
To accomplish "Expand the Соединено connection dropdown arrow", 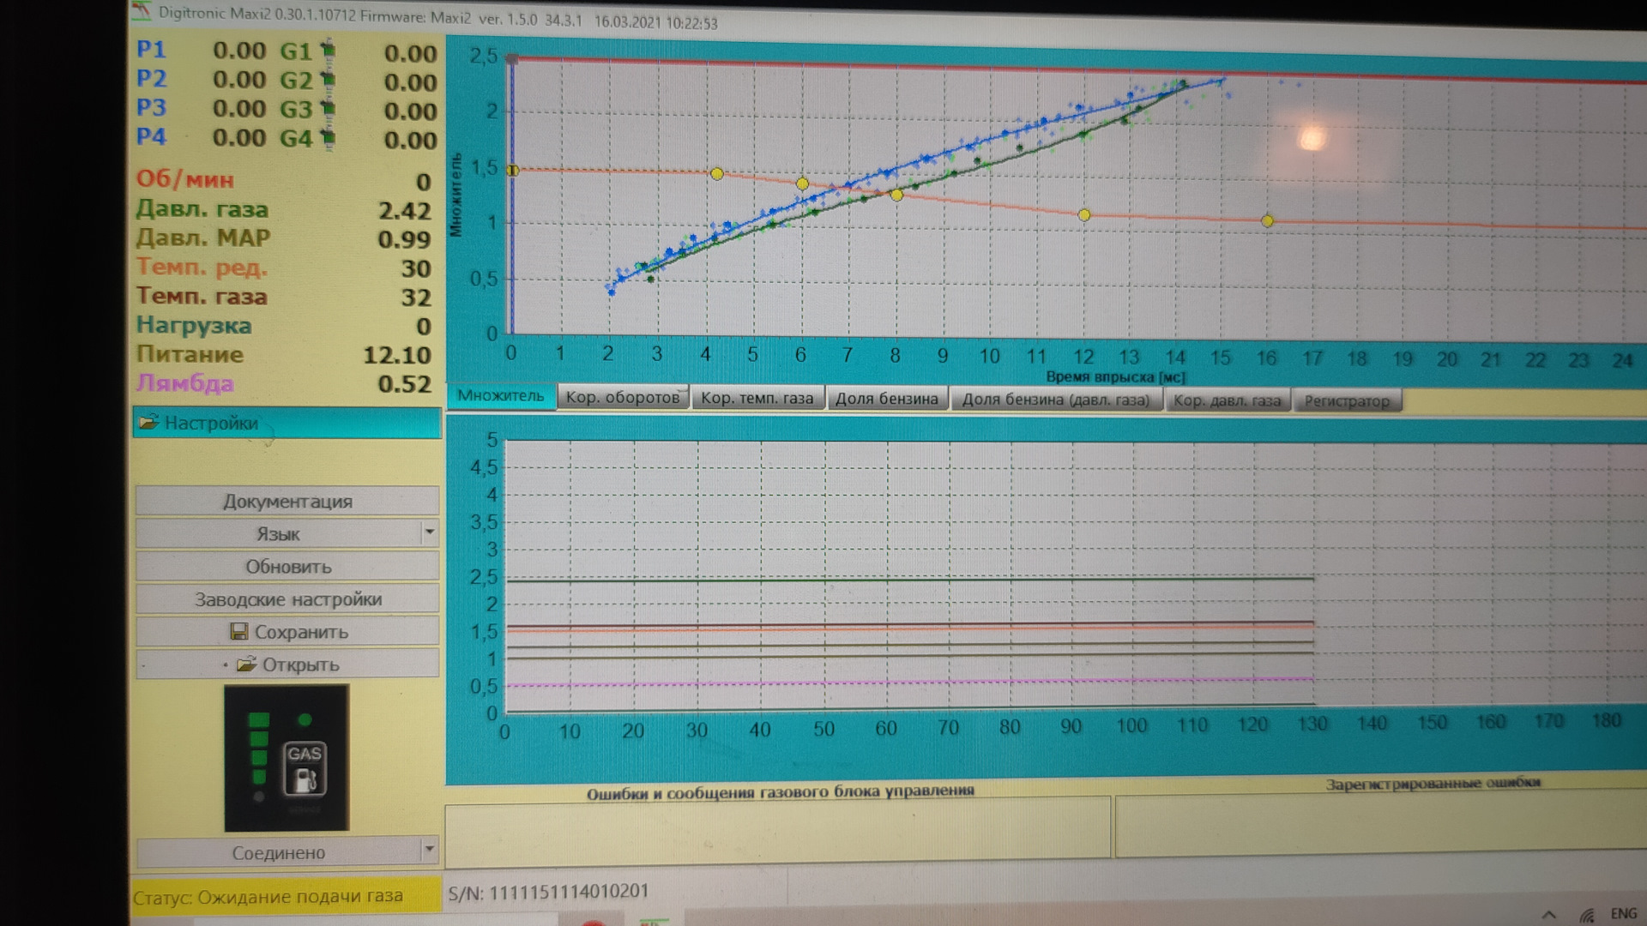I will pos(429,851).
